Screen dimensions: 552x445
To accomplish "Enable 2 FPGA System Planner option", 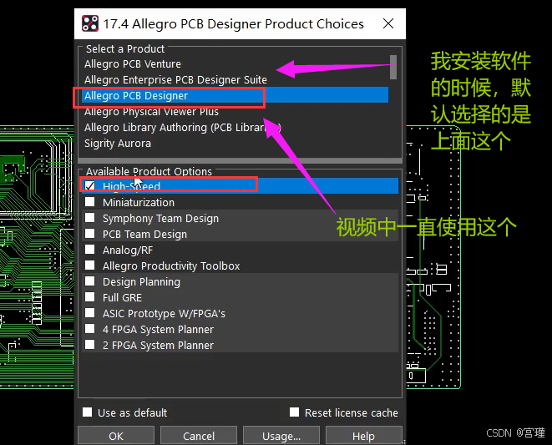I will (x=89, y=344).
